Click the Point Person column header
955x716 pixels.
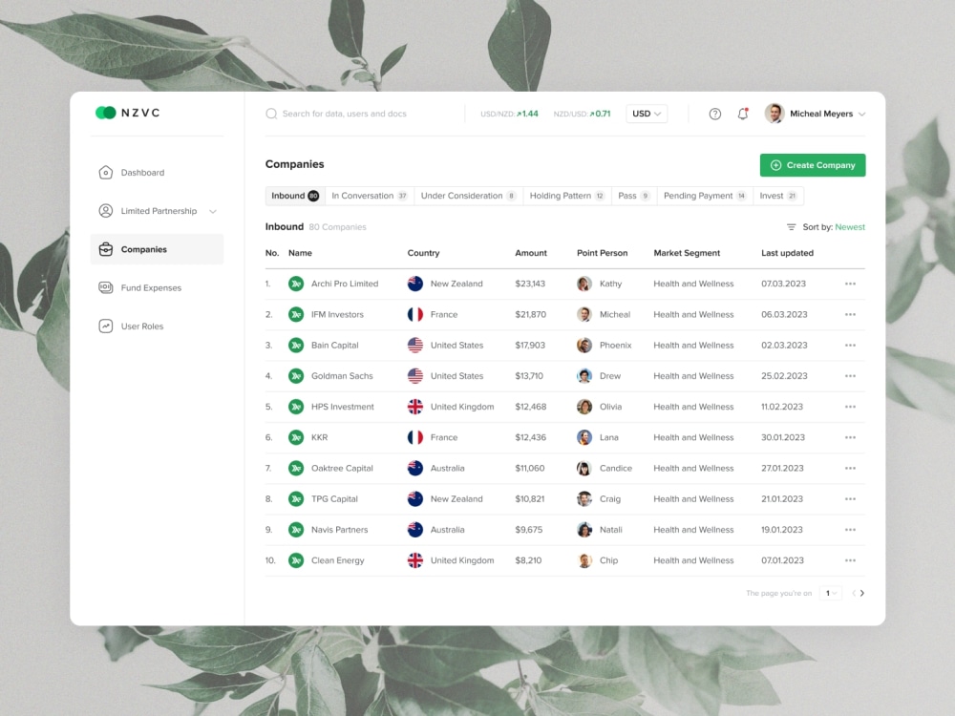[x=602, y=253]
